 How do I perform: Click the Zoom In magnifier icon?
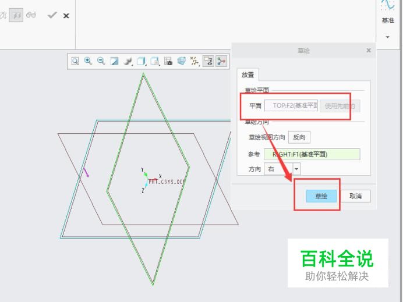[x=88, y=61]
